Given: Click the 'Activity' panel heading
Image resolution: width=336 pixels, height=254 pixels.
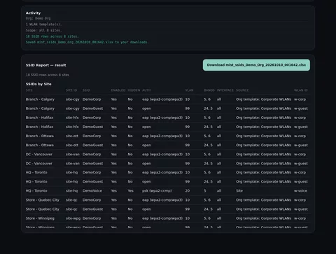Looking at the screenshot, I should click(33, 13).
